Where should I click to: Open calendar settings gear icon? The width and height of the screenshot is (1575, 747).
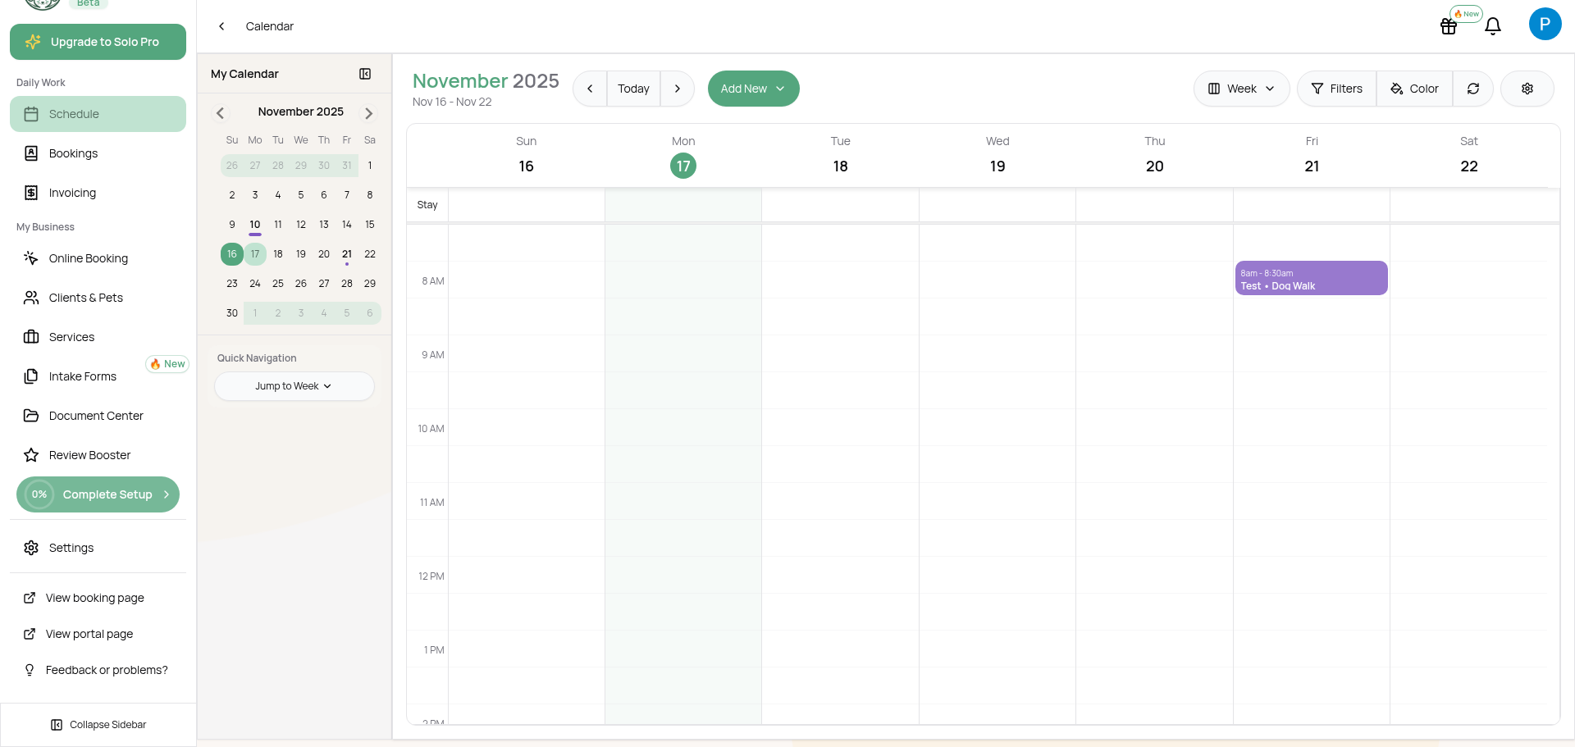tap(1527, 89)
